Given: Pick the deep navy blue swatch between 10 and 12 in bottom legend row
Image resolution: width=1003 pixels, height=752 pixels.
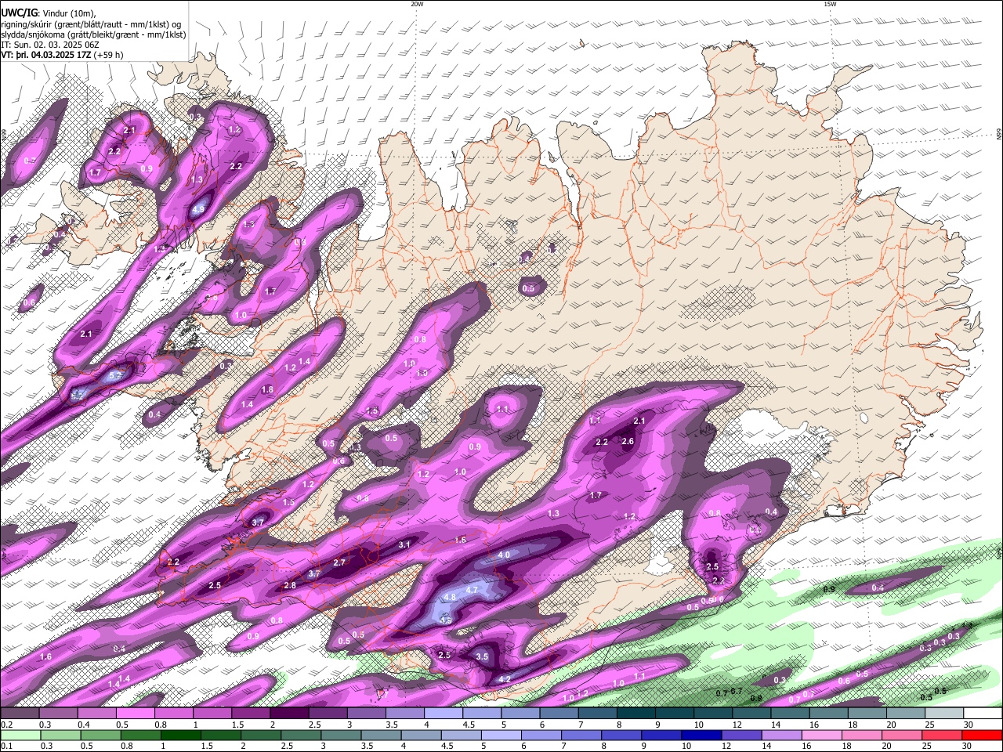Looking at the screenshot, I should (701, 736).
